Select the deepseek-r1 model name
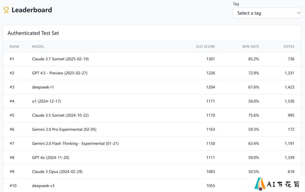This screenshot has height=192, width=305. pyautogui.click(x=43, y=87)
